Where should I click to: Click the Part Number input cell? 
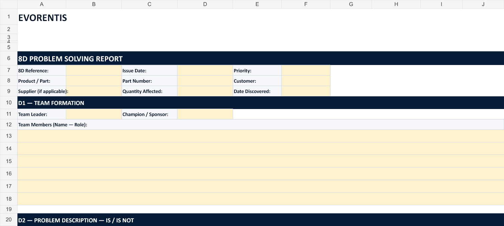tap(205, 81)
